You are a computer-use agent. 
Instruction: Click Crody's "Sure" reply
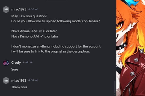14,69
